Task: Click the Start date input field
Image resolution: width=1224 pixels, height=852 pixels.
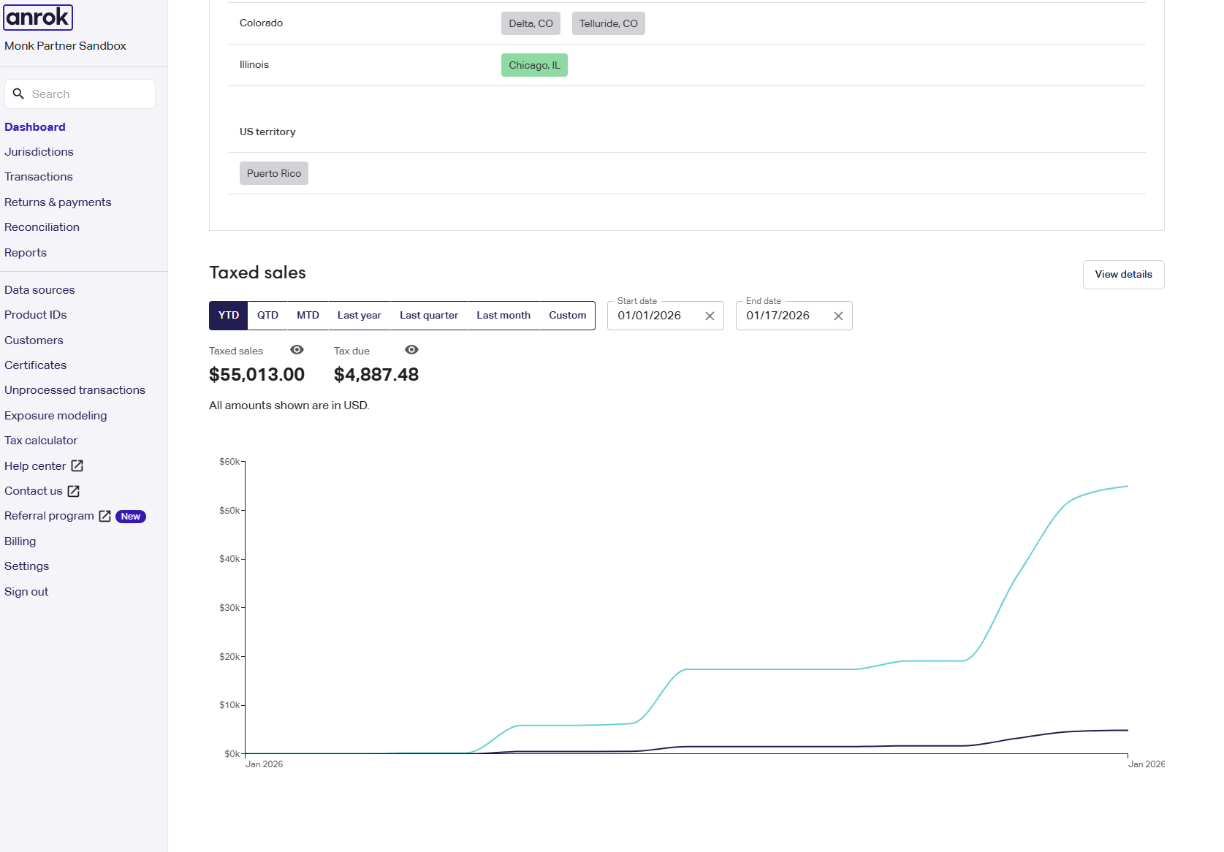Action: tap(654, 316)
